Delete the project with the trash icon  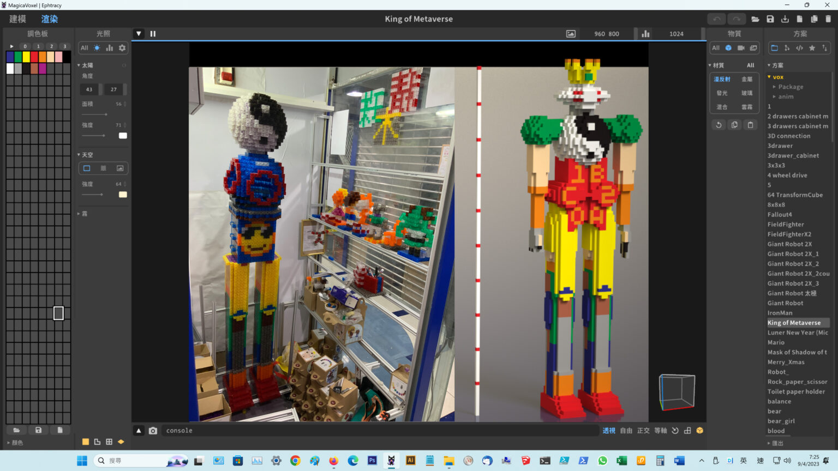[828, 19]
